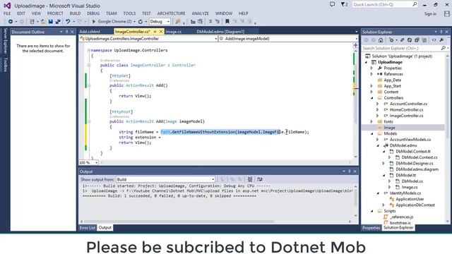The image size is (452, 254).
Task: Click Clear All icon in Output panel
Action: 250,179
